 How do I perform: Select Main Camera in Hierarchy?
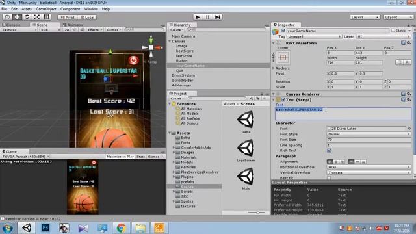pos(183,36)
